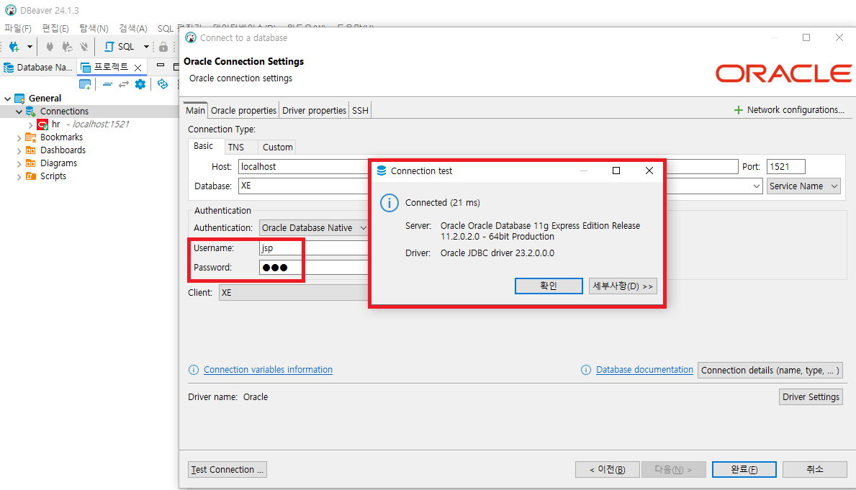Click Network configurations plus link
The image size is (856, 490).
(789, 110)
